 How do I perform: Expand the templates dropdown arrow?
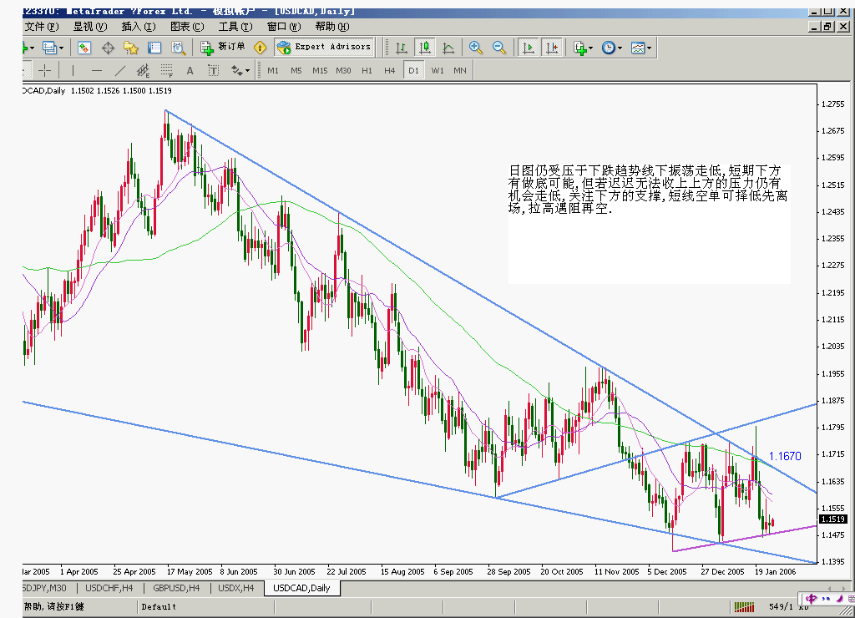[649, 48]
